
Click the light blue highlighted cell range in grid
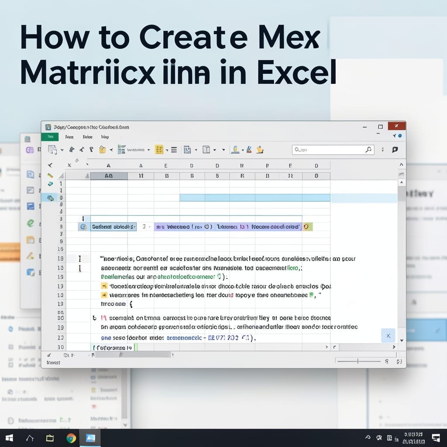(254, 198)
